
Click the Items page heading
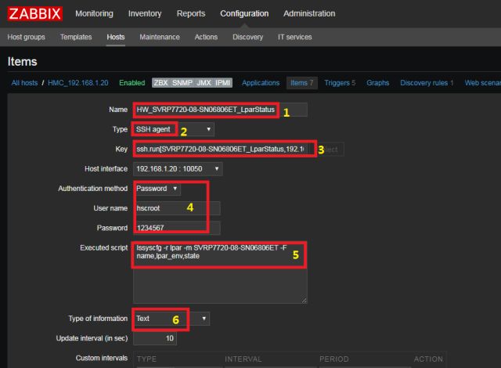pyautogui.click(x=22, y=62)
